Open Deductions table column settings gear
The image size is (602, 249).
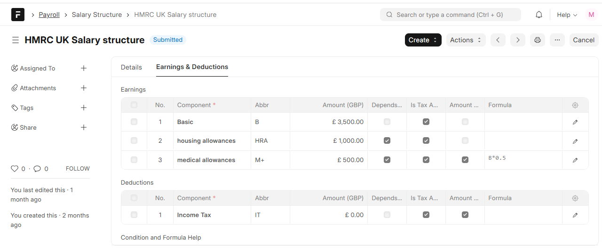coord(575,198)
